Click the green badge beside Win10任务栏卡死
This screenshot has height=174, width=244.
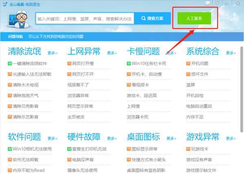[129, 63]
